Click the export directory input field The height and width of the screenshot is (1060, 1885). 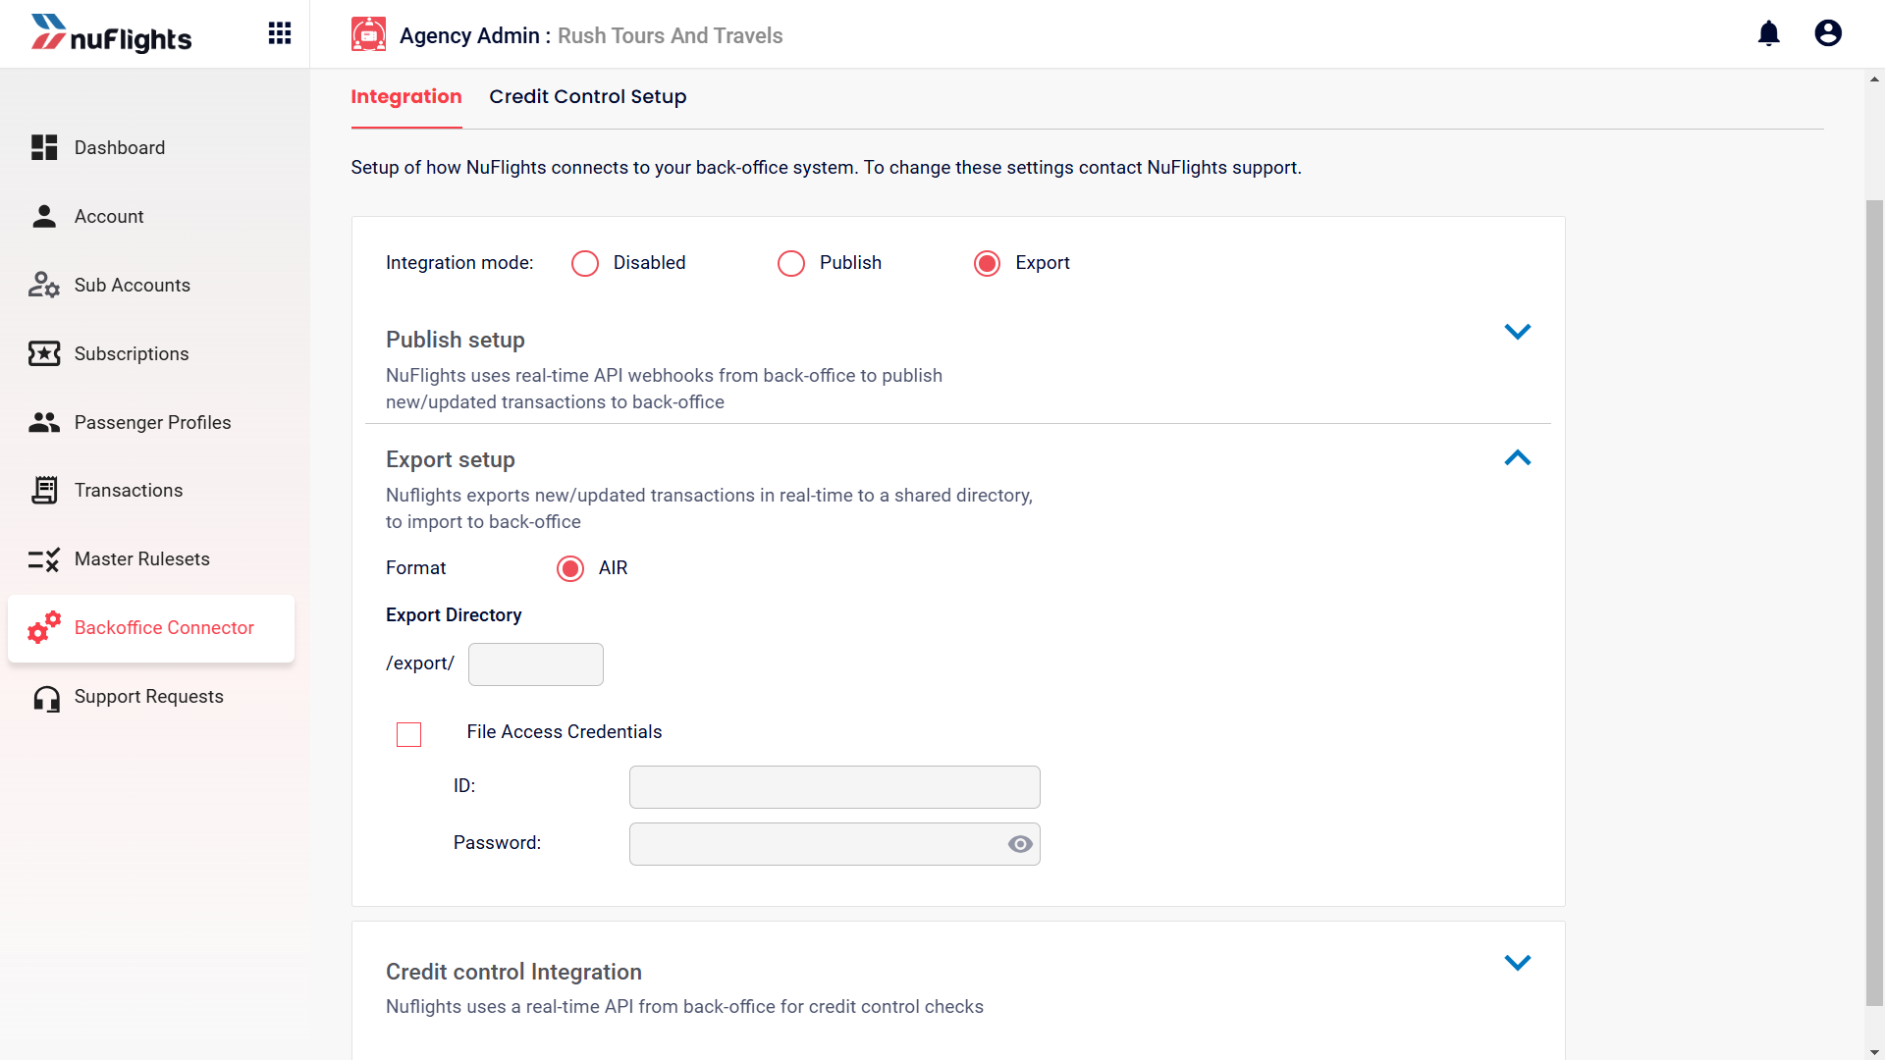click(535, 664)
